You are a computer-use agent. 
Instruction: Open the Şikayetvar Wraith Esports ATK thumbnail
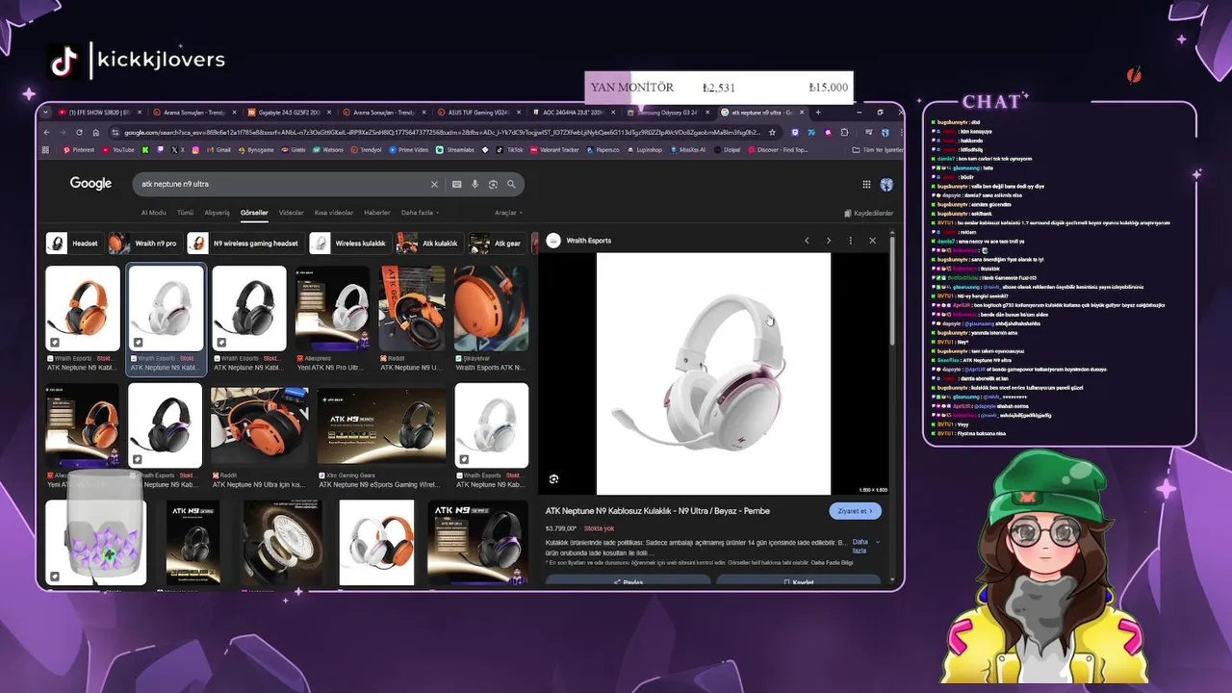491,308
